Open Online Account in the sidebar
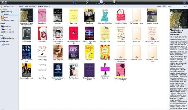188x110 pixels. click(7, 32)
